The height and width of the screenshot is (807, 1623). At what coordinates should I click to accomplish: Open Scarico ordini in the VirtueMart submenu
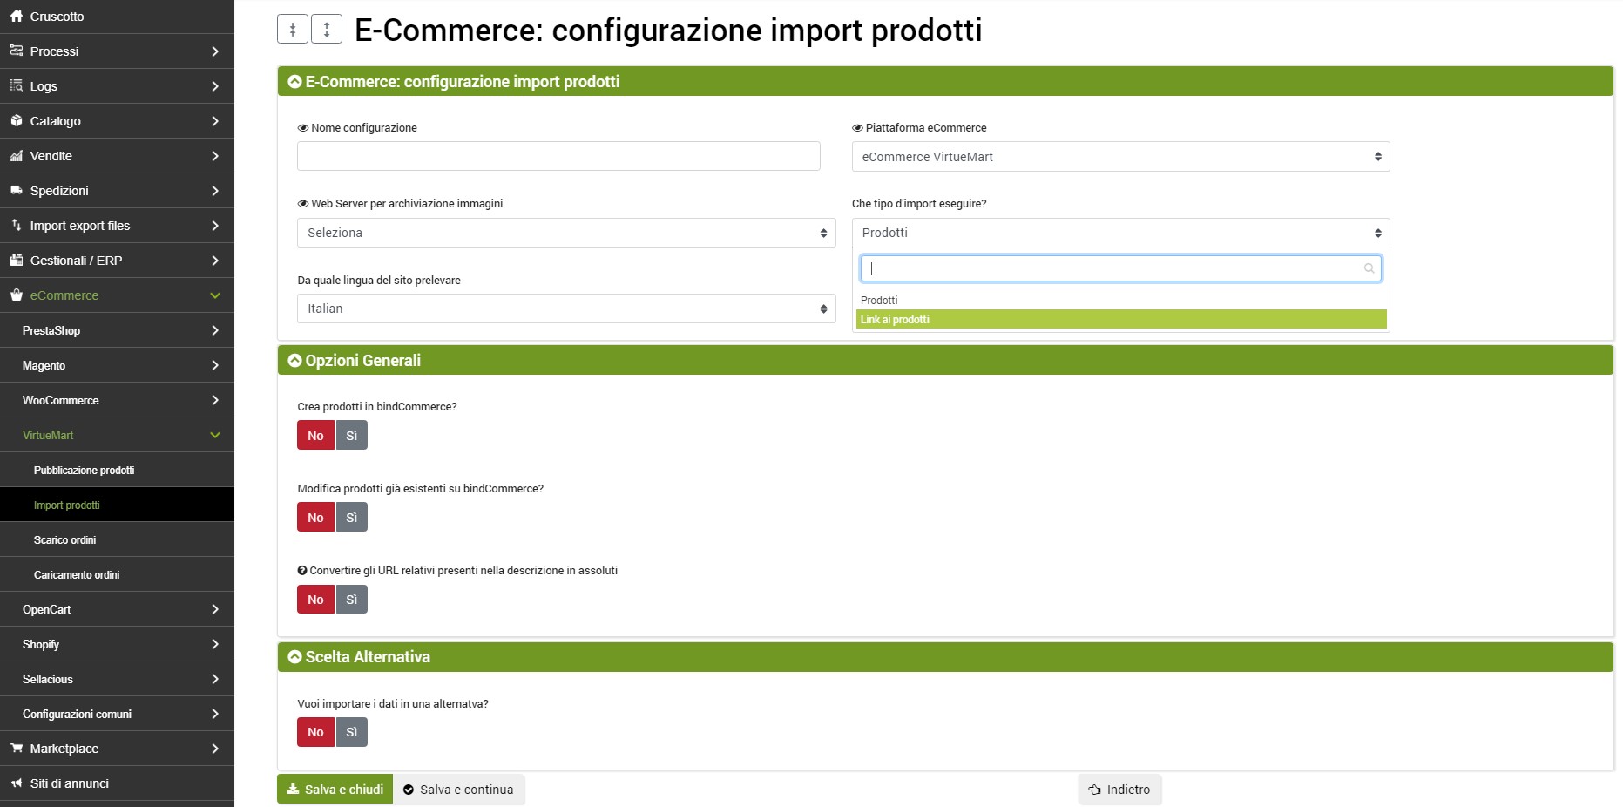pyautogui.click(x=65, y=540)
